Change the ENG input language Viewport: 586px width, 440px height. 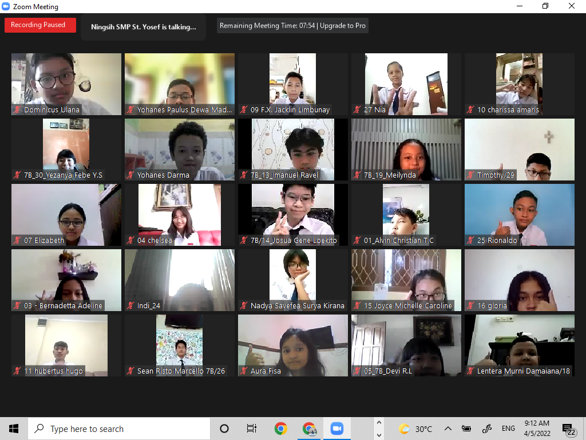tap(508, 429)
